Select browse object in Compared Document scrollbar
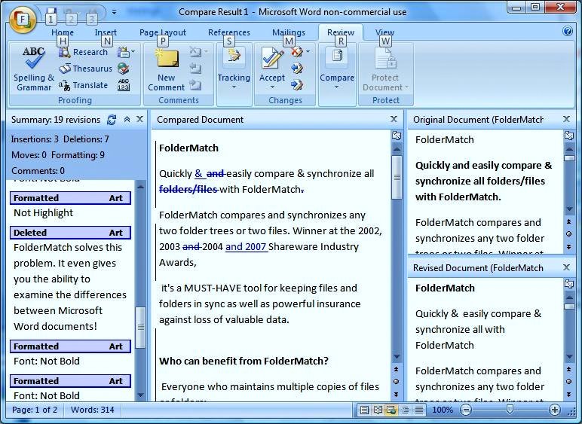This screenshot has height=424, width=582. click(x=396, y=381)
